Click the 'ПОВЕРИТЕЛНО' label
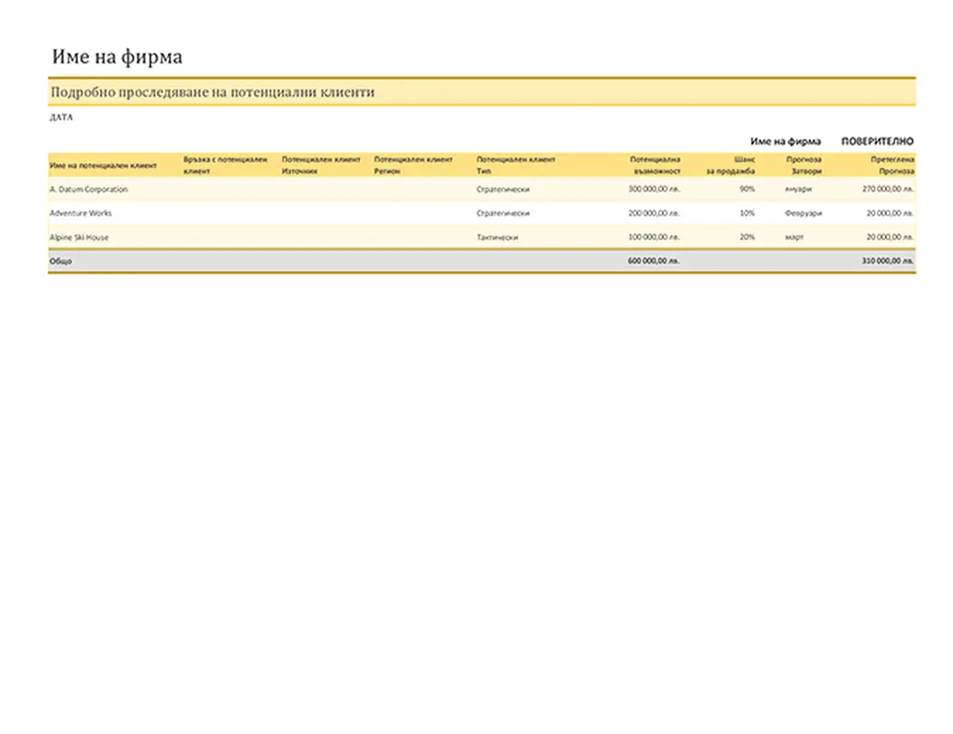Viewport: 953px width, 734px height. point(877,141)
